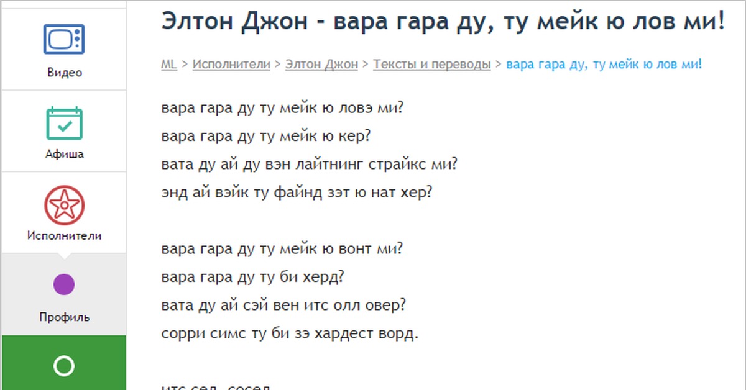Click lyric line about лайтнинг страйкс ми
The height and width of the screenshot is (390, 746).
pos(309,165)
